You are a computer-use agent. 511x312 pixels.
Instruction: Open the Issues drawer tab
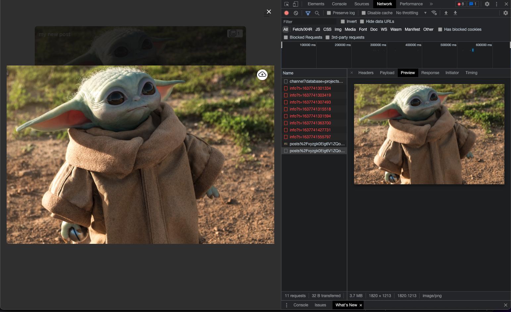320,305
